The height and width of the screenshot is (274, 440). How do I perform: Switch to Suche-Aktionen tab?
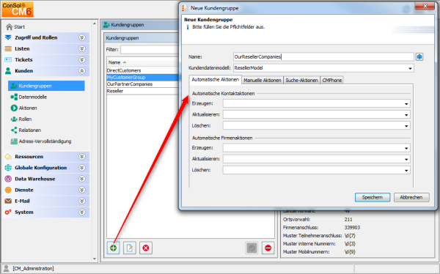pos(301,80)
